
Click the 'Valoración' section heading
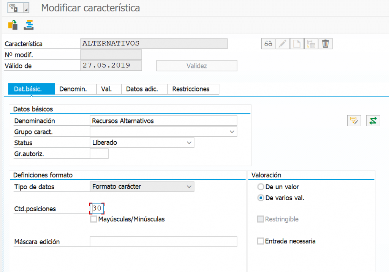click(266, 175)
